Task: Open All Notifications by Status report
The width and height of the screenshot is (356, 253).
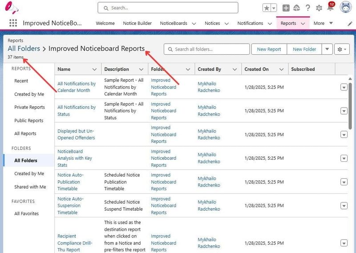Action: point(77,111)
